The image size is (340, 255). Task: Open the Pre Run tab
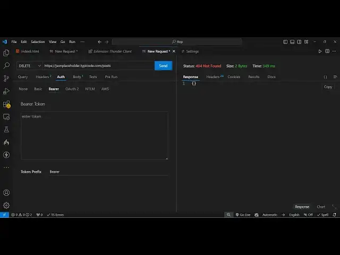tap(111, 76)
